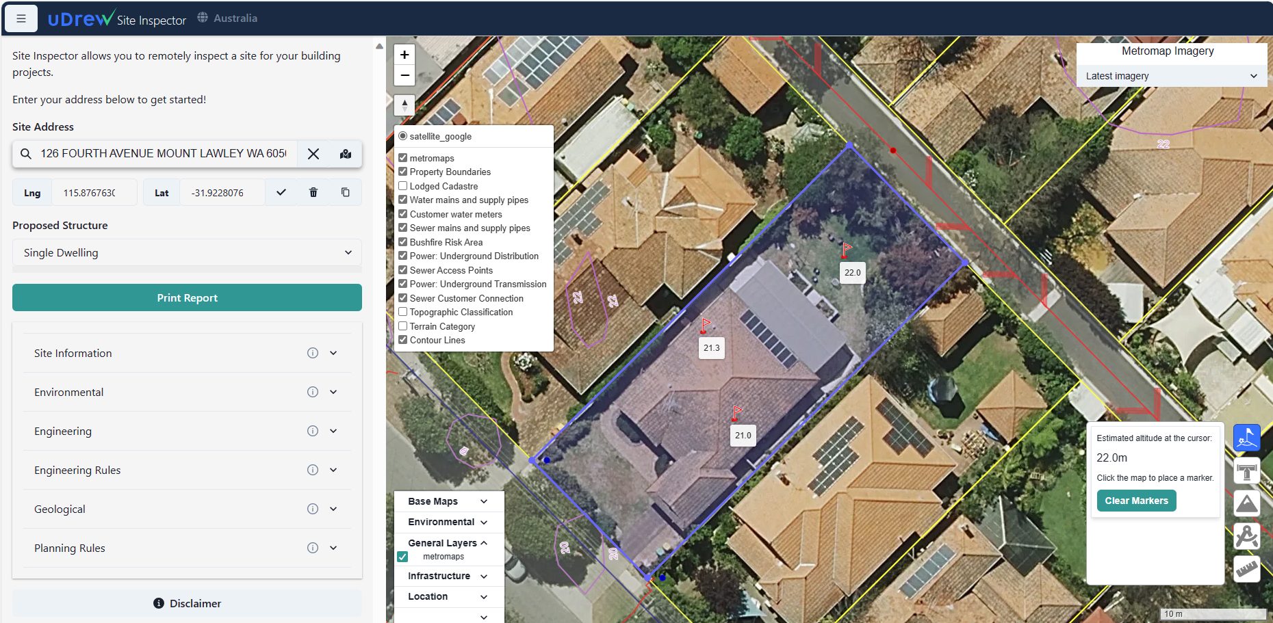This screenshot has width=1273, height=623.
Task: Delete coordinates with the trash icon
Action: click(313, 193)
